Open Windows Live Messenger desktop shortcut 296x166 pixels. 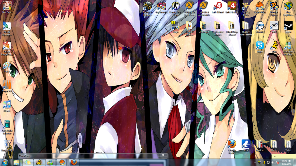click(288, 48)
